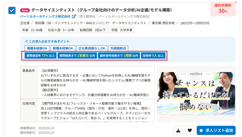242x137 pixels.
Task: Click the 正社員経験なしOK tag
Action: (x=92, y=48)
